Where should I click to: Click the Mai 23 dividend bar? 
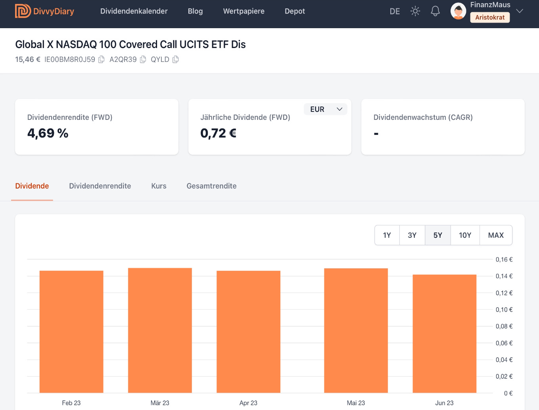[356, 331]
